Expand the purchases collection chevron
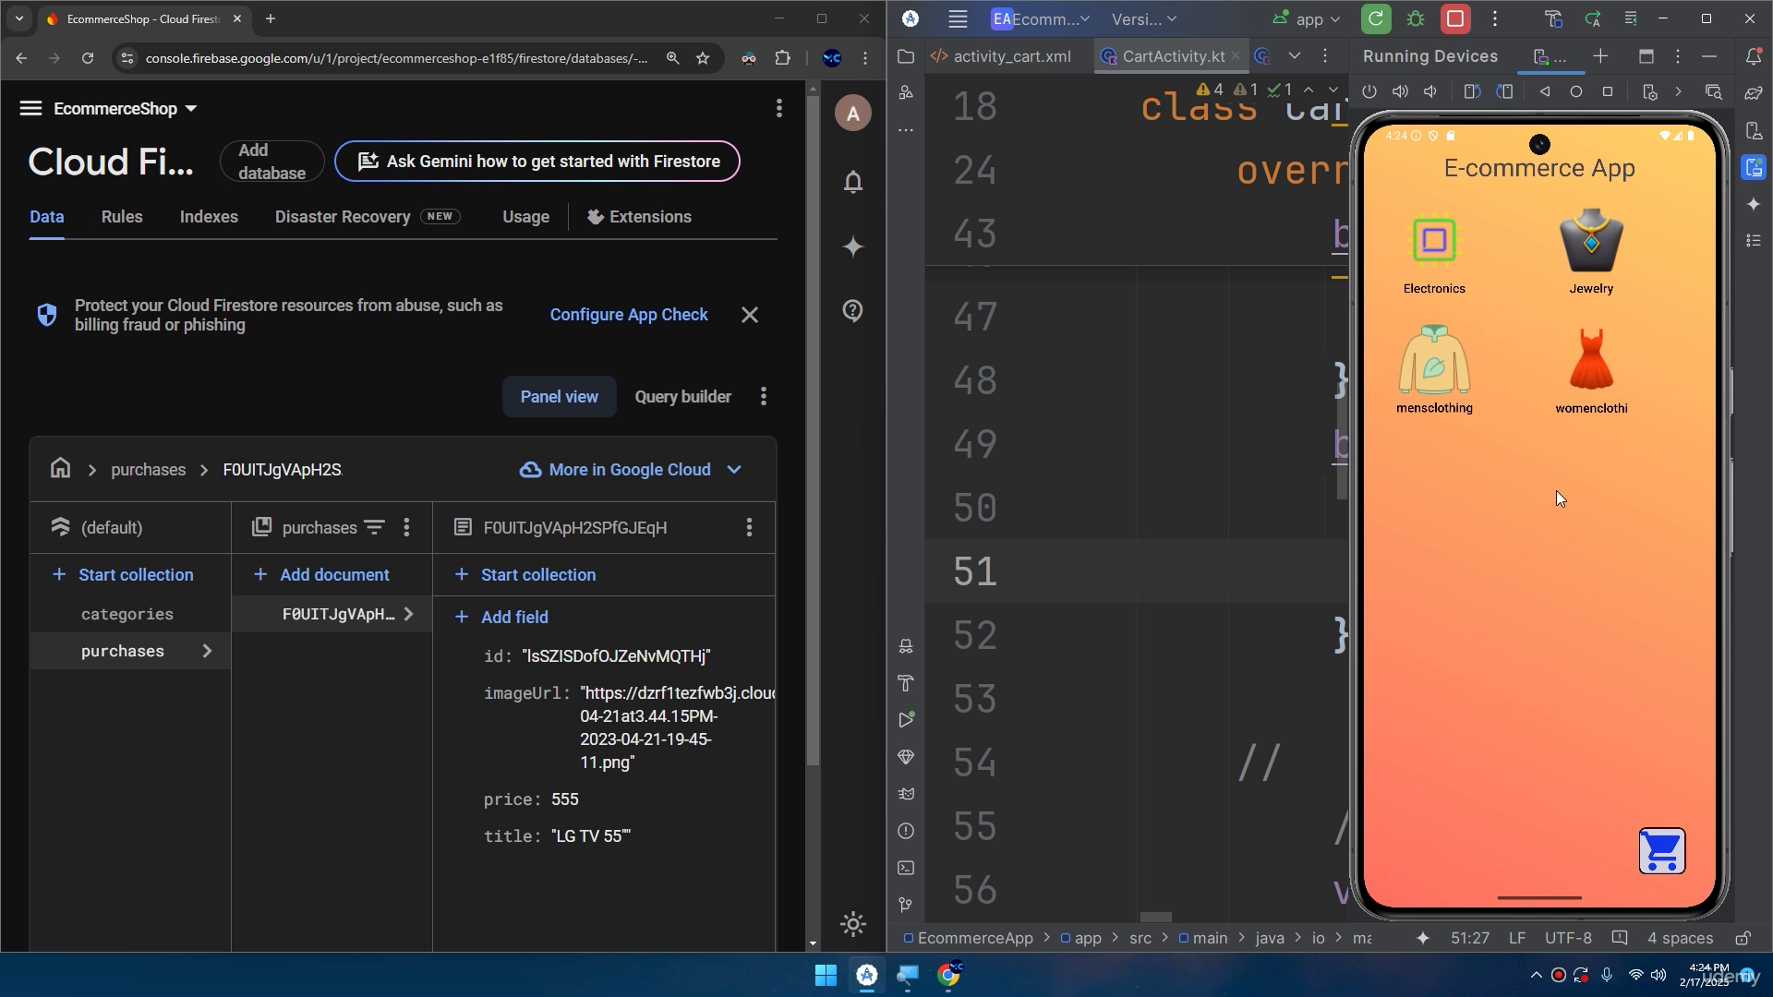Screen dimensions: 1773x997 coord(207,651)
